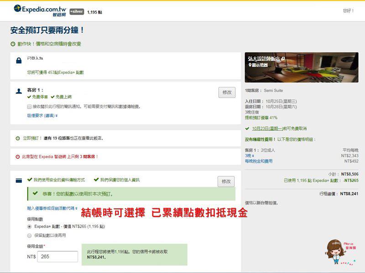365x273 pixels.
Task: Click the padlock signed-in icon
Action: [19, 61]
